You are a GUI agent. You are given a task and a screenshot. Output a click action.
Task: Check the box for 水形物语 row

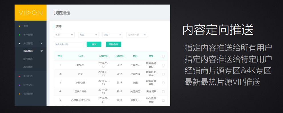pos(163,83)
